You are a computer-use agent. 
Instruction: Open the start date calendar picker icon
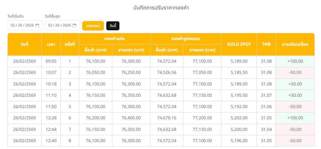pyautogui.click(x=37, y=26)
